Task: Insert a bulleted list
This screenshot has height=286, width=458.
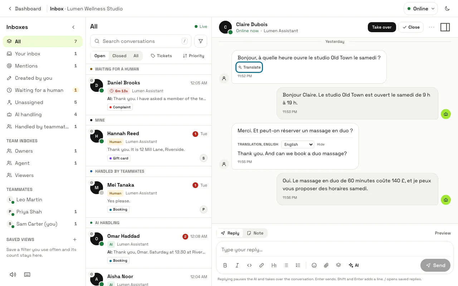Action: (x=286, y=265)
